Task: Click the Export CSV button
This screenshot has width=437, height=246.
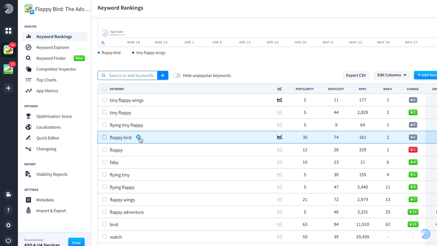Action: point(356,75)
